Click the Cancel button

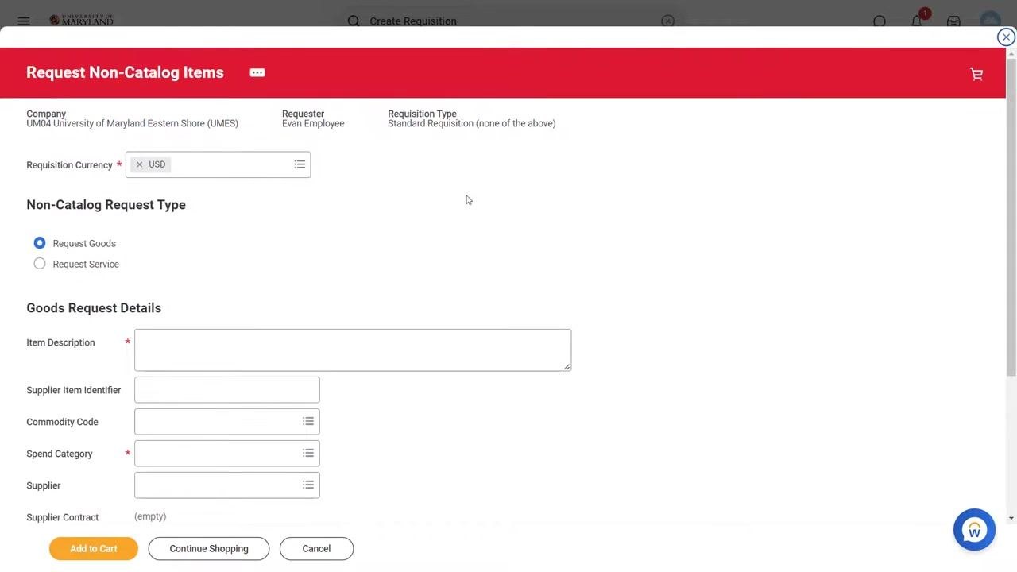316,549
